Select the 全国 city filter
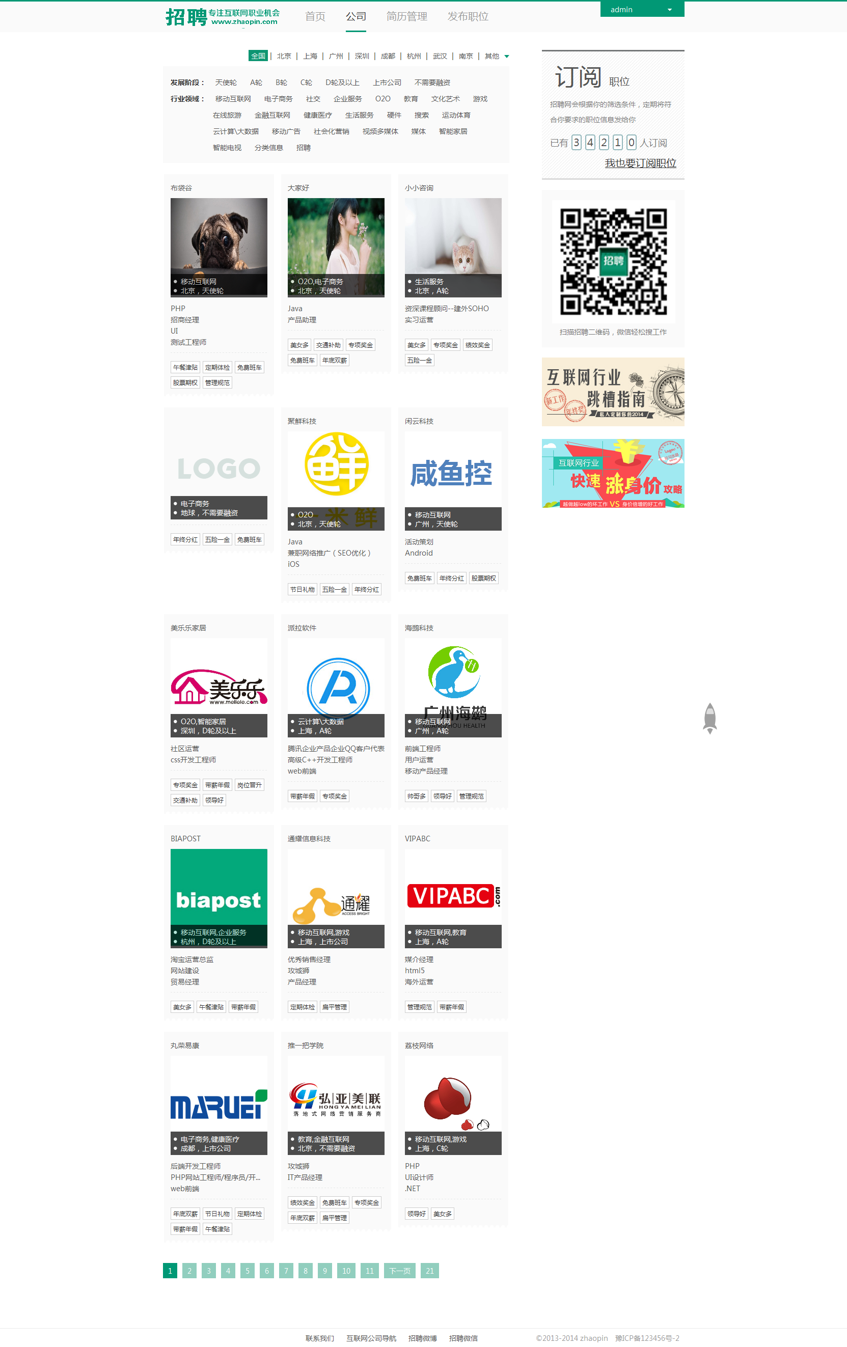The height and width of the screenshot is (1347, 847). pos(258,56)
